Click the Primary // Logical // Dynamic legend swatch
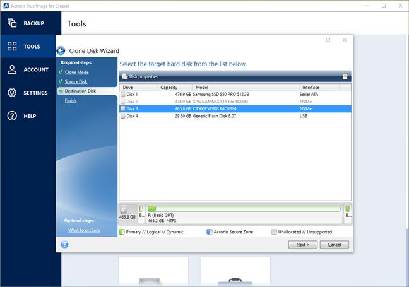Image resolution: width=409 pixels, height=287 pixels. 122,232
